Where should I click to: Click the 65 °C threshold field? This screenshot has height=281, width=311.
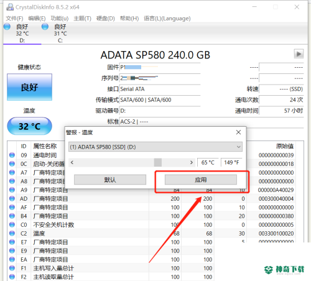pyautogui.click(x=208, y=162)
